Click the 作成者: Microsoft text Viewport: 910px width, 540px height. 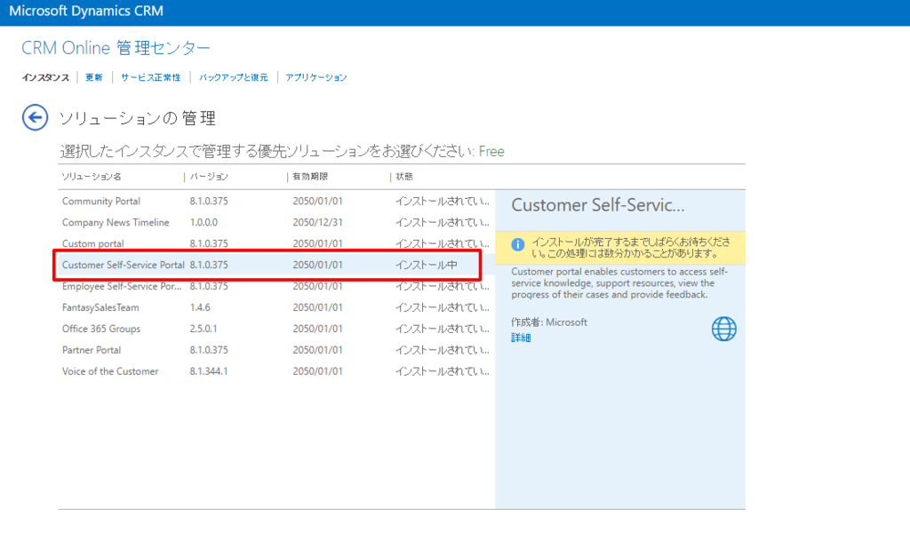[x=549, y=322]
